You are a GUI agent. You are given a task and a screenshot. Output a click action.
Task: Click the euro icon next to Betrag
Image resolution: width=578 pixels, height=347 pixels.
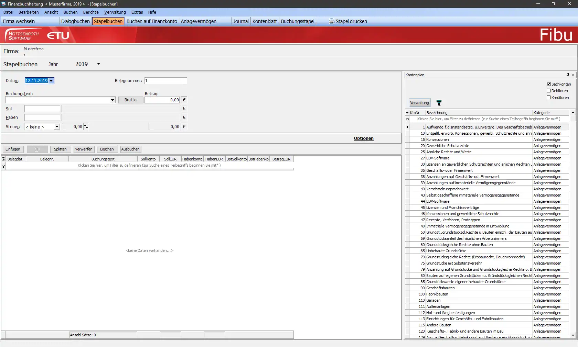(x=184, y=100)
